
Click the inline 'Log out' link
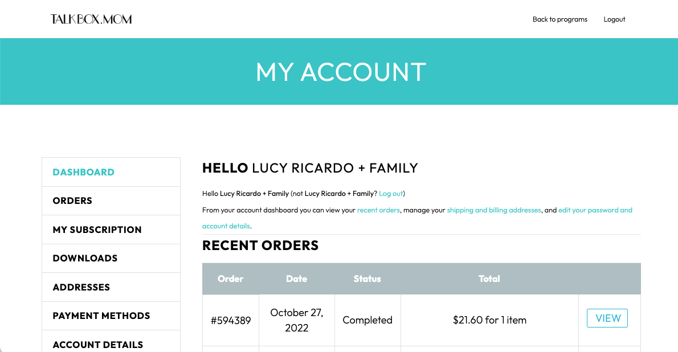click(x=391, y=194)
